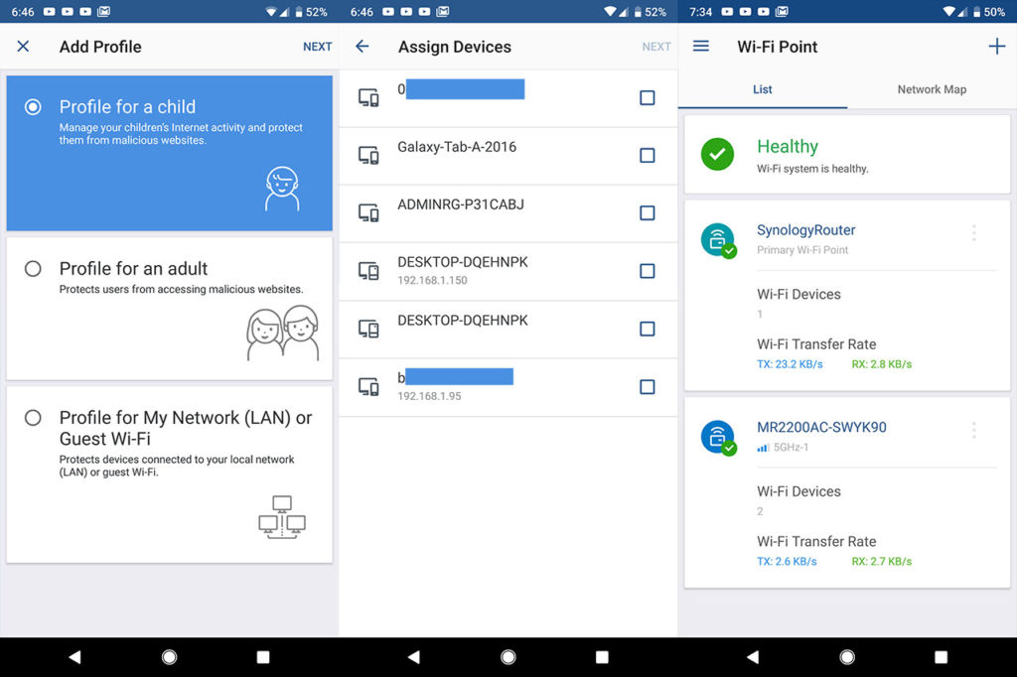The height and width of the screenshot is (677, 1017).
Task: Select the Profile for a child option
Action: [34, 106]
